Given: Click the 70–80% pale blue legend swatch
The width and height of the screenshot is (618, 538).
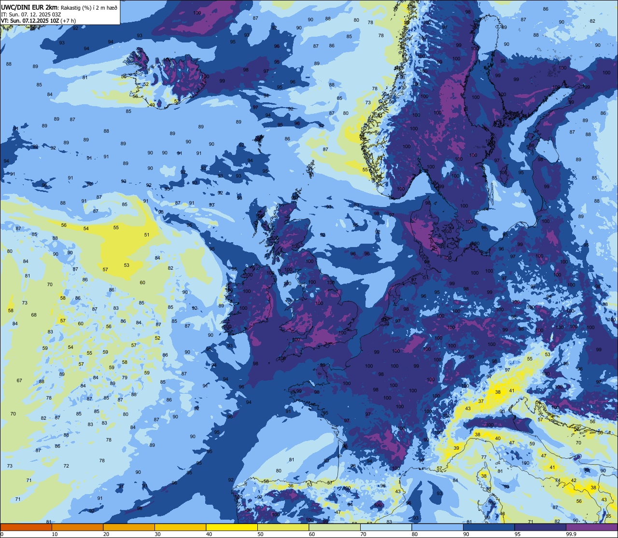Looking at the screenshot, I should pyautogui.click(x=386, y=527).
